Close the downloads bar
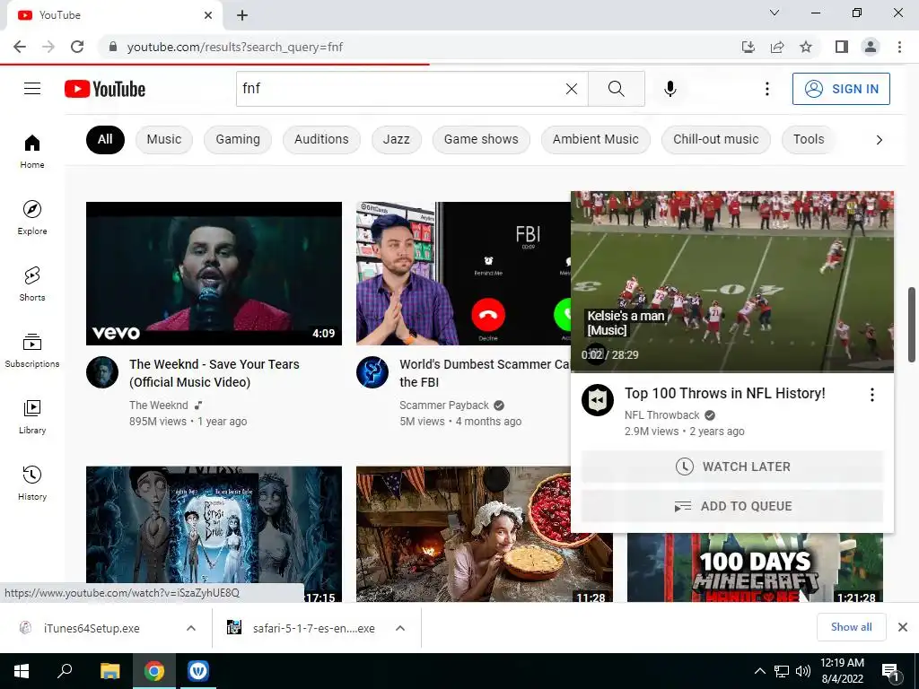The height and width of the screenshot is (689, 919). coord(903,627)
